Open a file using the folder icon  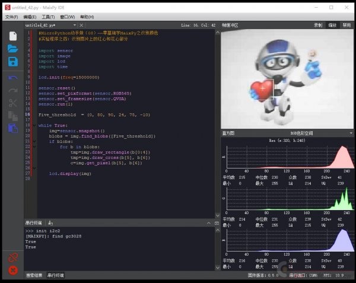(x=12, y=49)
